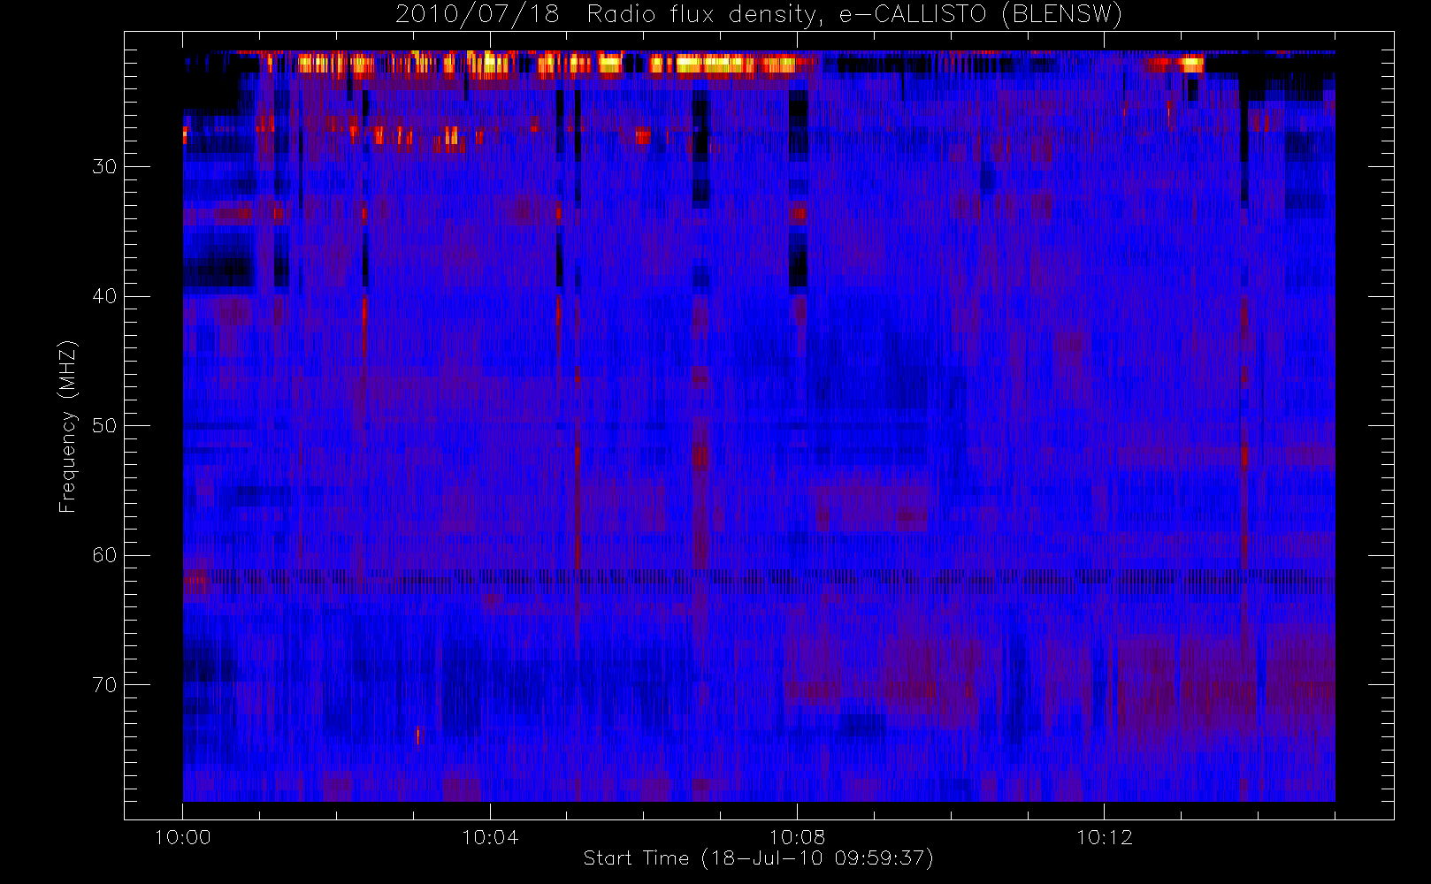Click the 'Start Time (18-Jul-10 09:59:37)' label
Image resolution: width=1431 pixels, height=884 pixels.
[x=759, y=858]
